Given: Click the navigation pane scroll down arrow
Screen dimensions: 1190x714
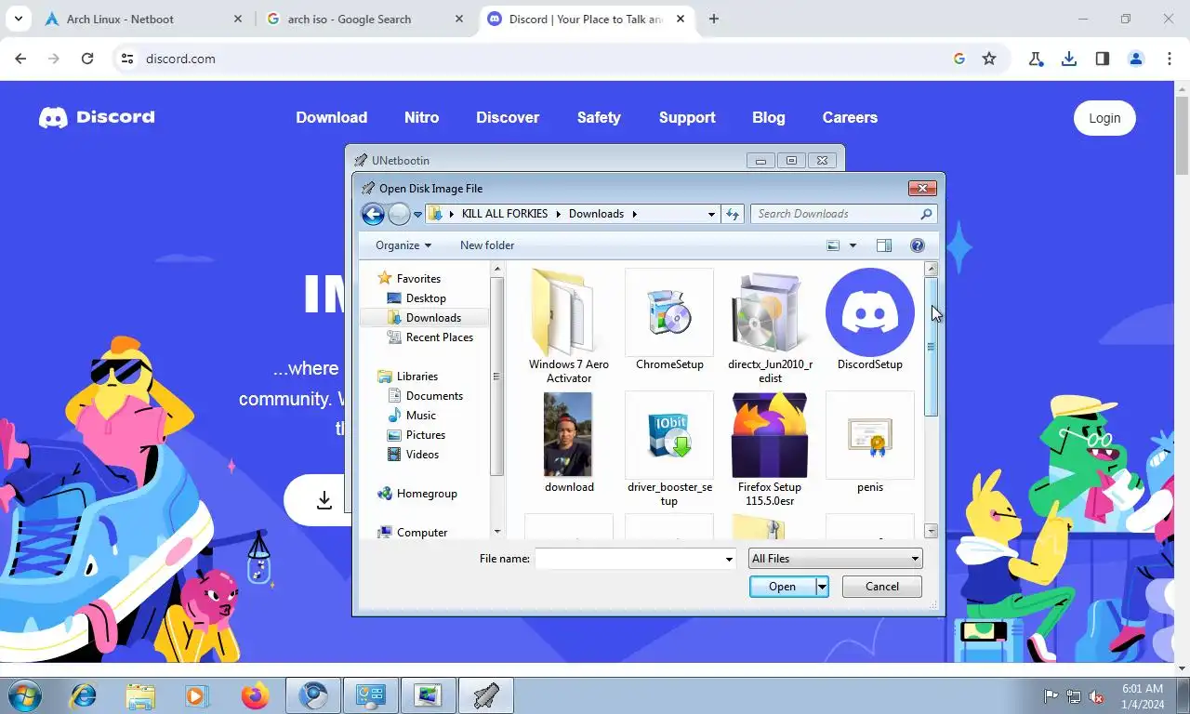Looking at the screenshot, I should tap(497, 531).
